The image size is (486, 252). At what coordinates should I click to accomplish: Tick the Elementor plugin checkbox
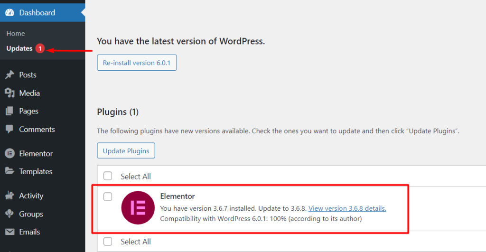point(108,196)
